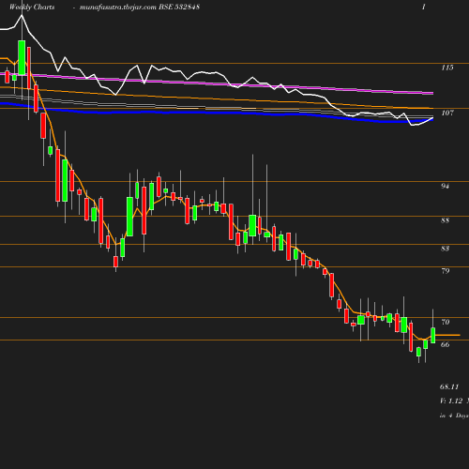Click the 'munafasutra.tbrjar.com BSE 532848' header text
This screenshot has width=469, height=469.
pos(140,8)
